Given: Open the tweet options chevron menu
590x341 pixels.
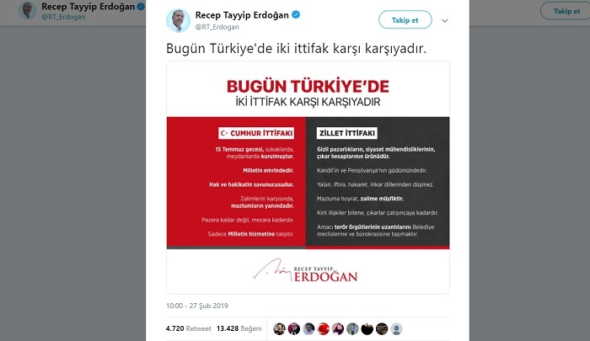Looking at the screenshot, I should click(445, 21).
